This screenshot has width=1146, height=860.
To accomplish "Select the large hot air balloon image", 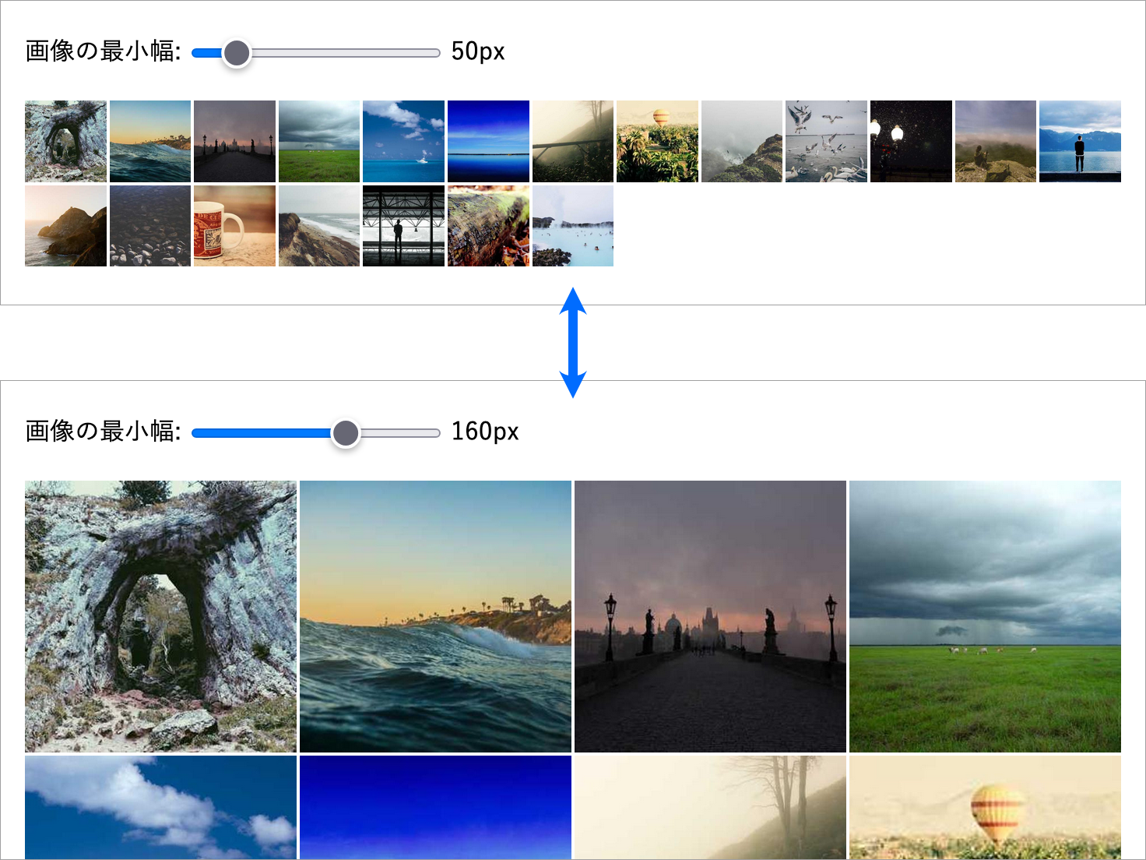I will 985,808.
